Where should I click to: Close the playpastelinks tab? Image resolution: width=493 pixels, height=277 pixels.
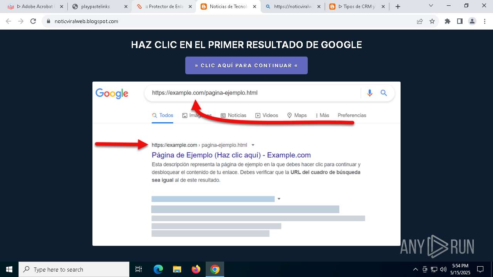(126, 7)
